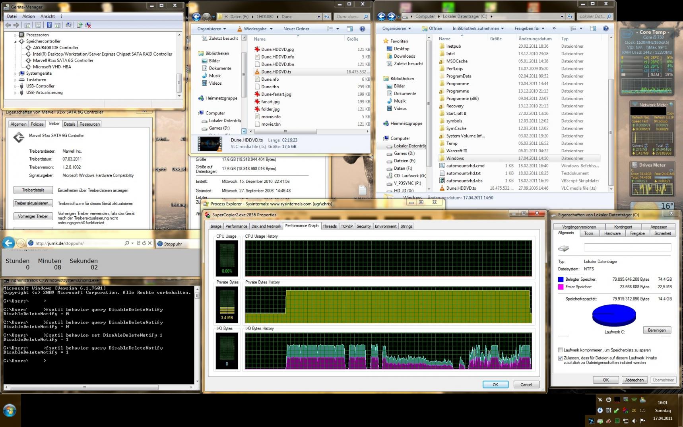Show more toolbar commands via » in C: explorer
Image resolution: width=683 pixels, height=427 pixels.
554,29
